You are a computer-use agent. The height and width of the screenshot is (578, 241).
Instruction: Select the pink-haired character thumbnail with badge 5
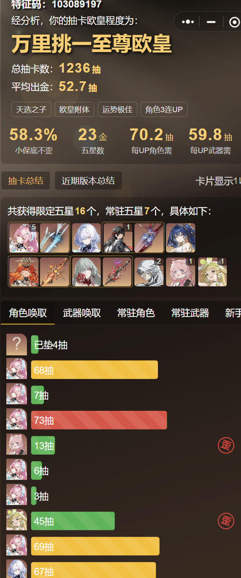[x=24, y=238]
